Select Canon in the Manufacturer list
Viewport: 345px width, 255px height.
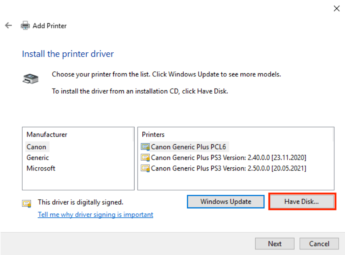37,147
